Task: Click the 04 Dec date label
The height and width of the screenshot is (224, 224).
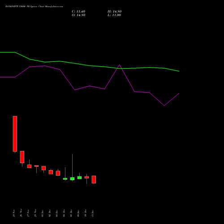Action: click(64, 213)
